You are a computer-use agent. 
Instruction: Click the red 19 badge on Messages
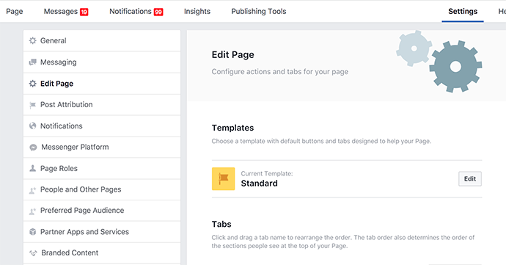pos(84,12)
